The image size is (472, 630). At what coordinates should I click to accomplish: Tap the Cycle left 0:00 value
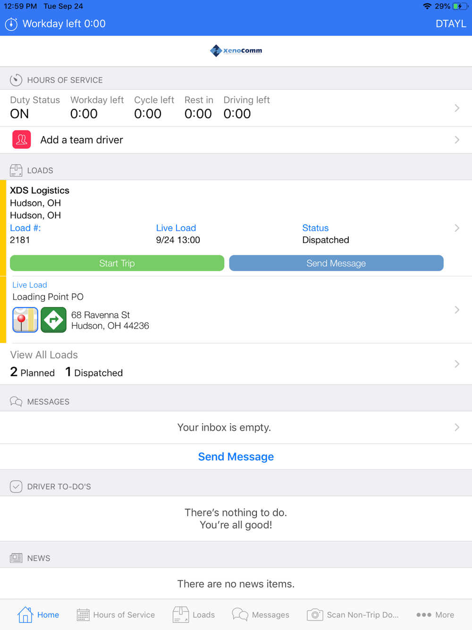tap(148, 114)
